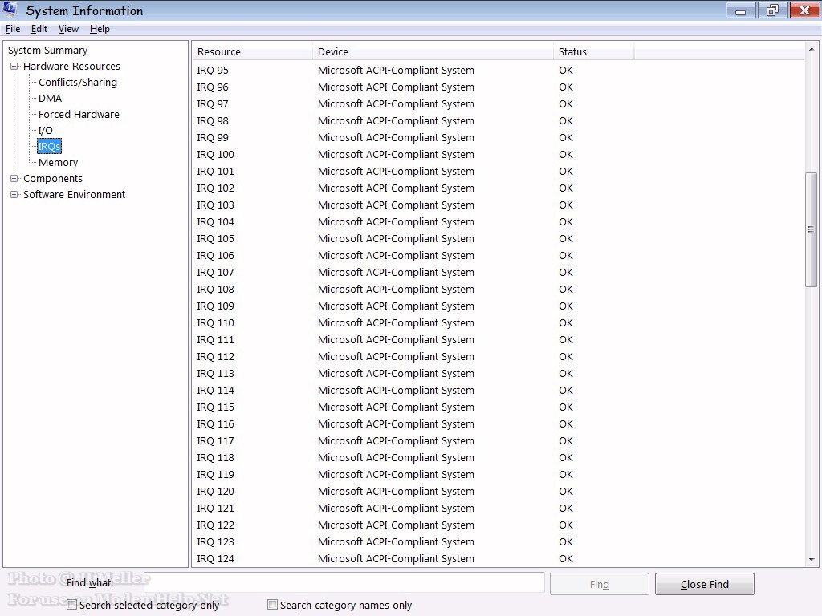
Task: Select the IRQ 109 row
Action: (498, 306)
